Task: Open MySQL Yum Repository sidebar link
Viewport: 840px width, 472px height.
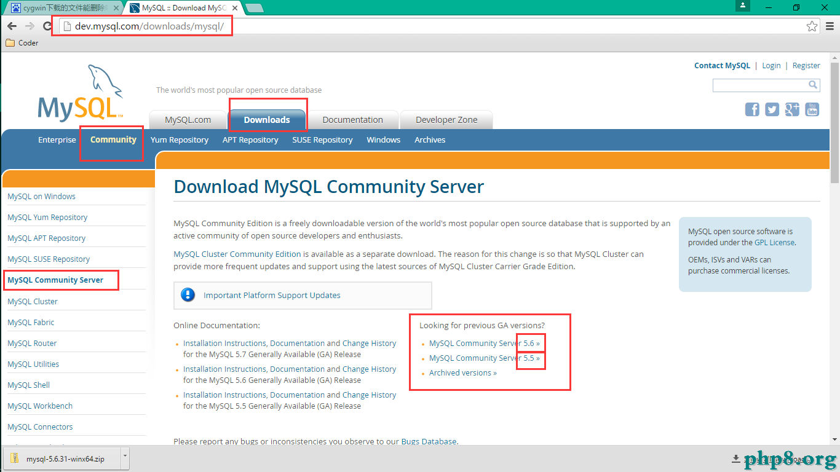Action: (47, 218)
